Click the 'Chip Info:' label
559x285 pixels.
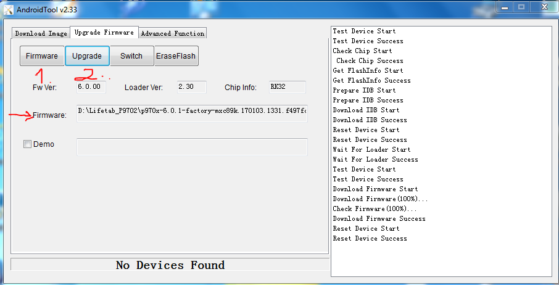(x=241, y=87)
